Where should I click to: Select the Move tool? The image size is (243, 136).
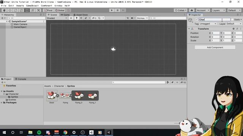(10, 10)
